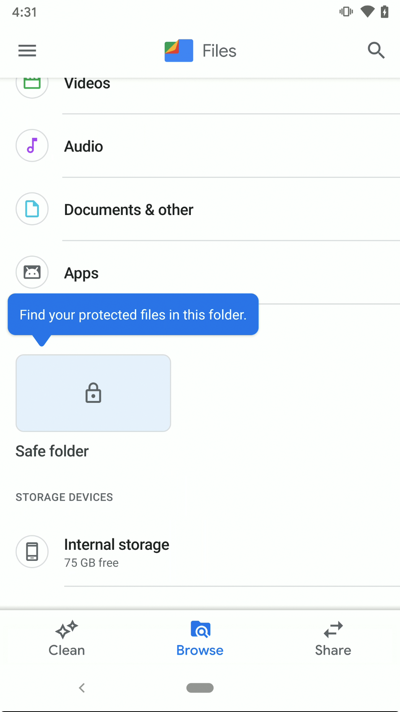Tap the Files app logo
The image size is (400, 712).
pos(178,50)
